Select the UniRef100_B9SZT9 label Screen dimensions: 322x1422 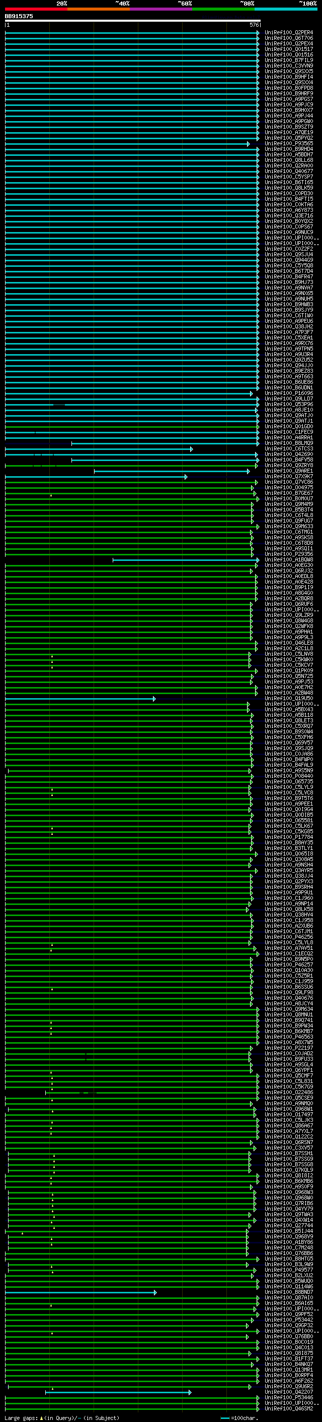click(x=289, y=127)
